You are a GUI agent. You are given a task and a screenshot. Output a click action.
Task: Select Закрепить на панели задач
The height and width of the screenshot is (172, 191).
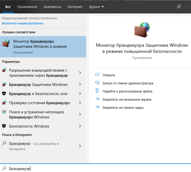(123, 107)
